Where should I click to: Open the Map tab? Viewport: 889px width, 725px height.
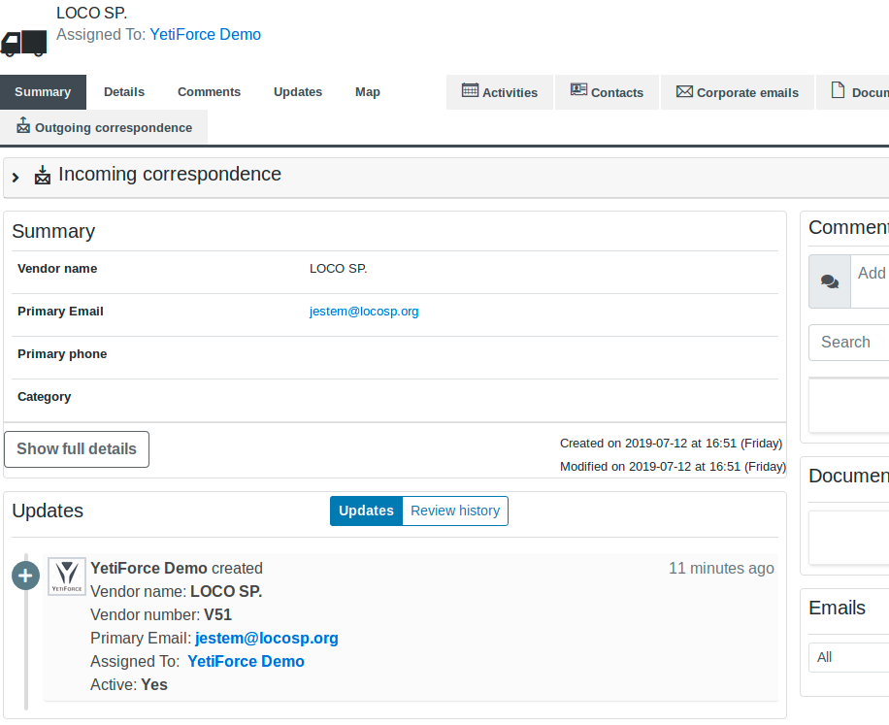click(368, 92)
